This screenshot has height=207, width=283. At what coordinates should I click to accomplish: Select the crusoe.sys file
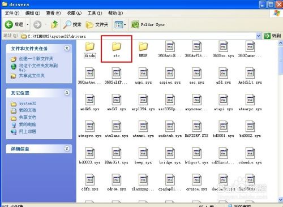tap(196, 183)
